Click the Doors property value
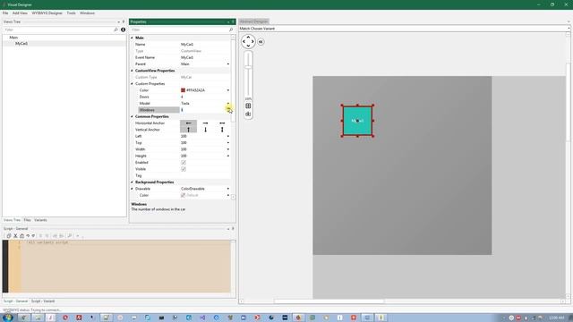573x322 pixels. click(205, 97)
